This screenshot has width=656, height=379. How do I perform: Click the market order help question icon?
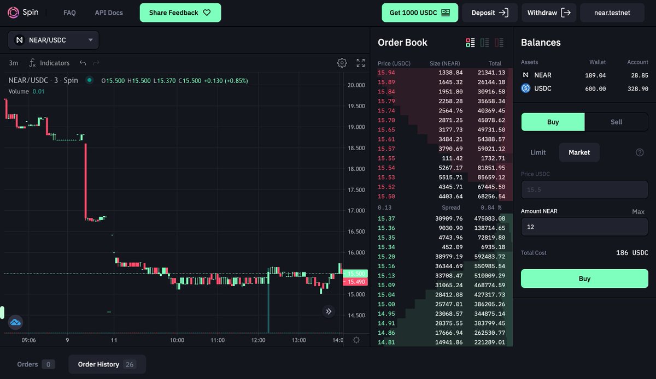click(640, 152)
